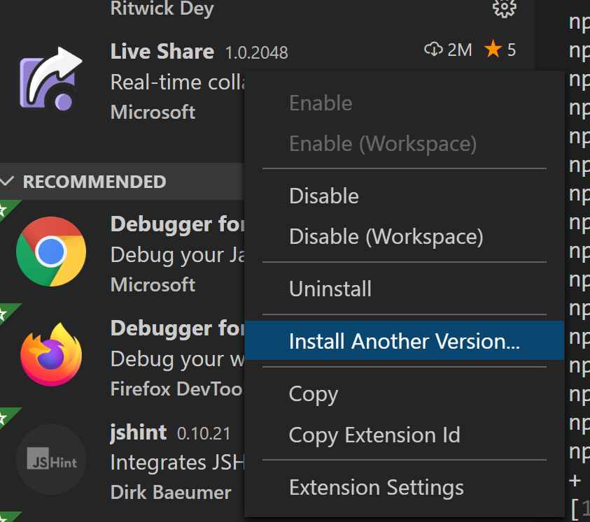This screenshot has width=590, height=522.
Task: Choose Copy in the context menu
Action: coord(314,395)
